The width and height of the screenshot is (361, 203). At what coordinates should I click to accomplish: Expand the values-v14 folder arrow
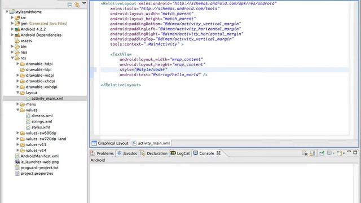[x=17, y=150]
